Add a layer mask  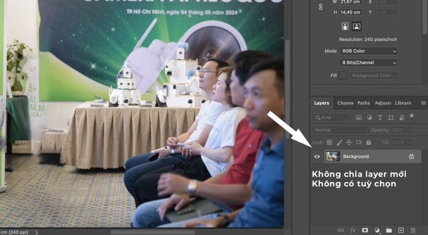pos(365,230)
